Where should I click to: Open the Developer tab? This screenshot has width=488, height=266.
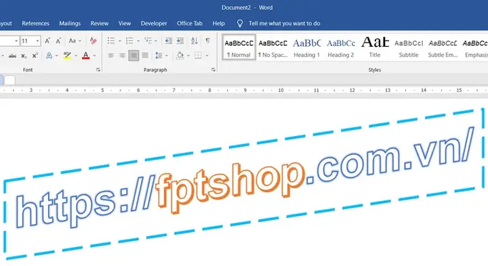click(154, 24)
